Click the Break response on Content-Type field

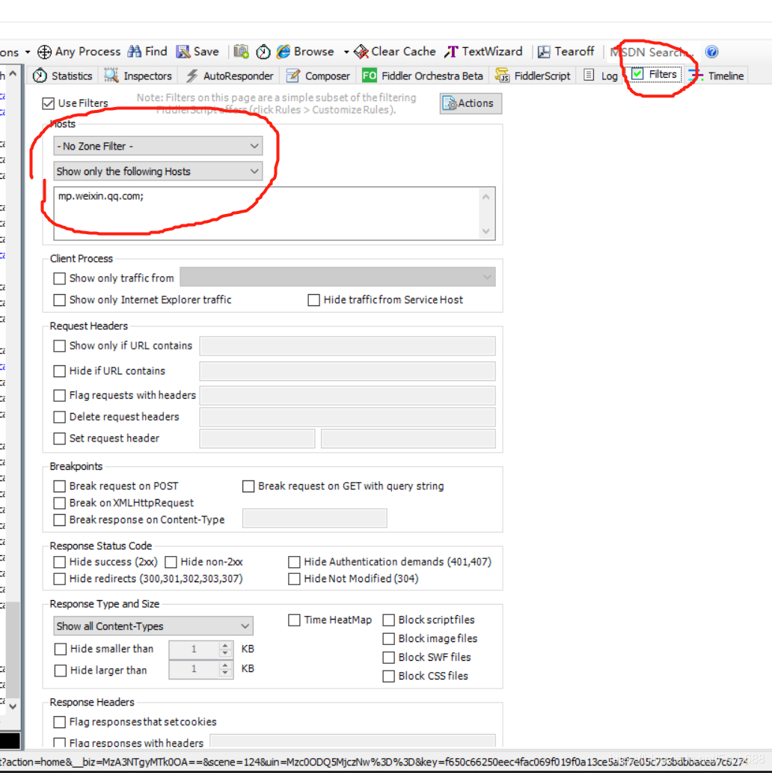pos(314,518)
